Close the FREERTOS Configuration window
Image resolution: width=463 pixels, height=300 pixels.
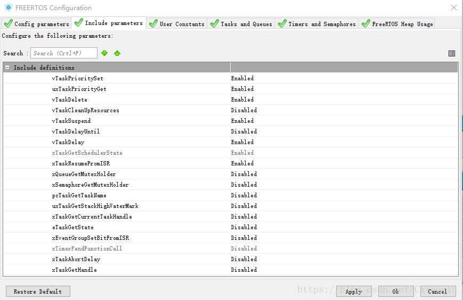[454, 7]
